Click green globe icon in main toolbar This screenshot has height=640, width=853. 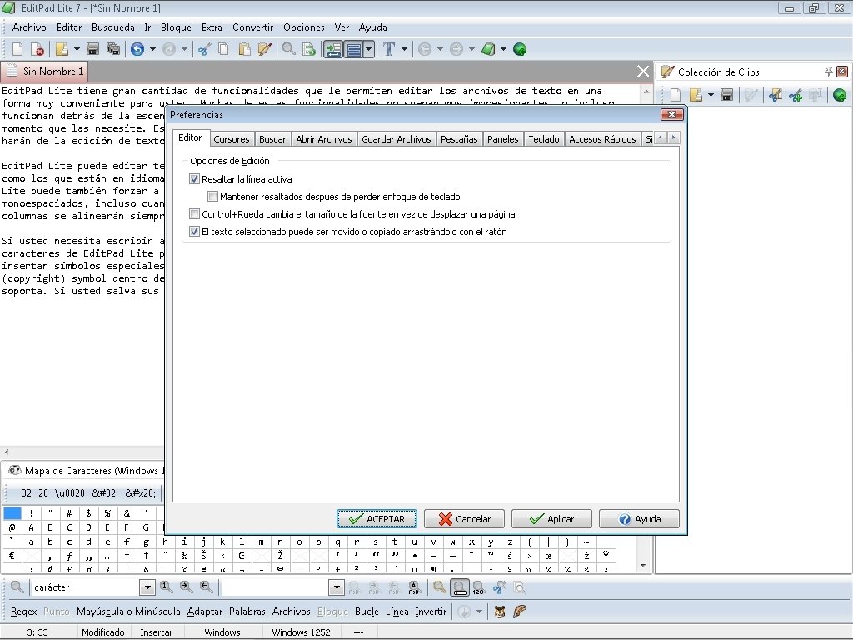click(520, 49)
